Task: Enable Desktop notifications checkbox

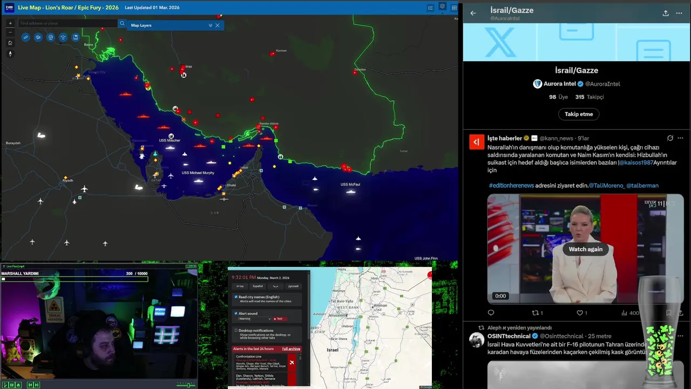Action: pos(236,330)
